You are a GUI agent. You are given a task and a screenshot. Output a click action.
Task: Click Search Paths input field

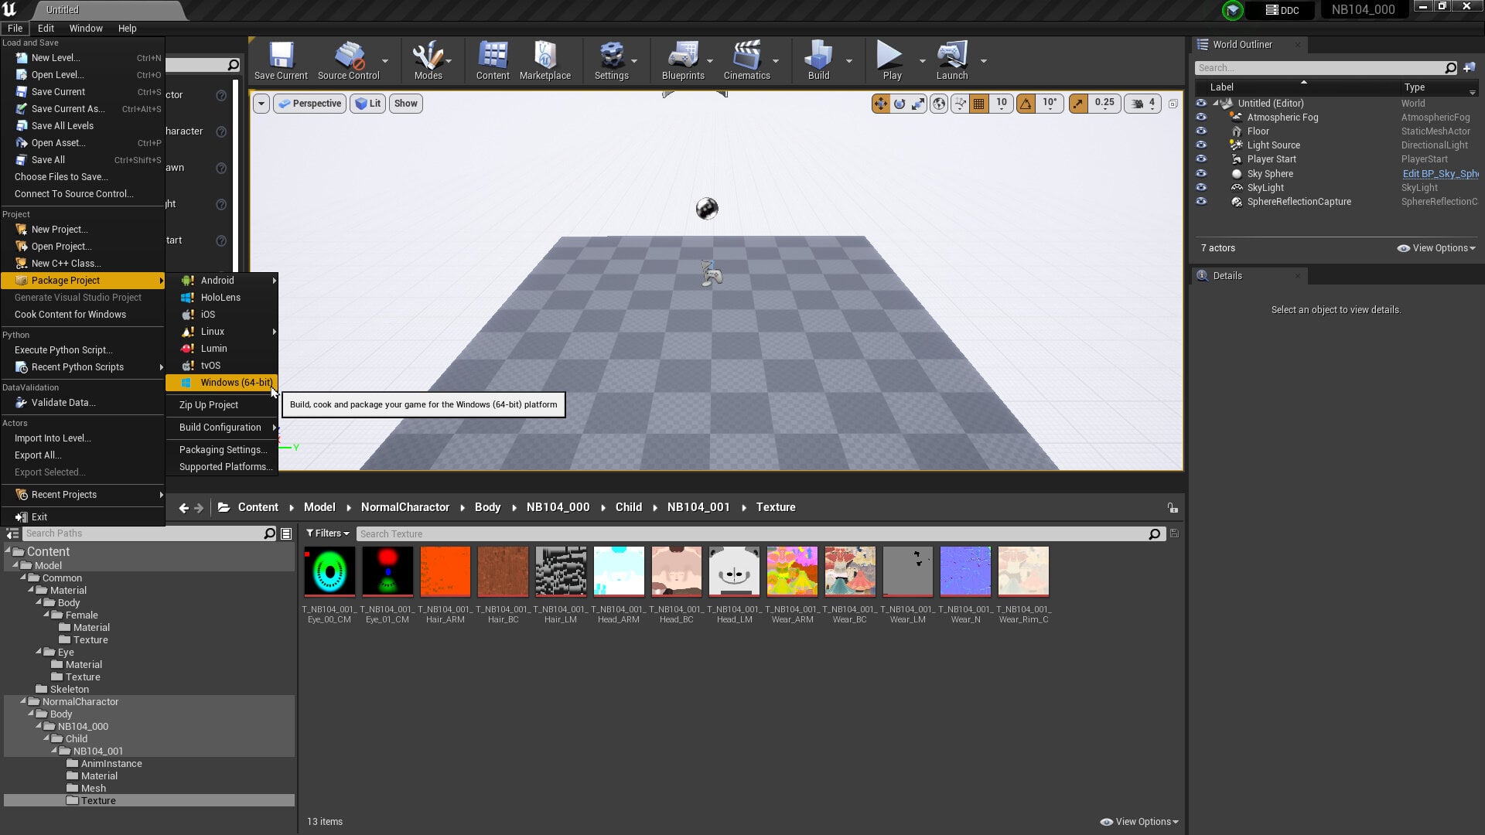[144, 533]
